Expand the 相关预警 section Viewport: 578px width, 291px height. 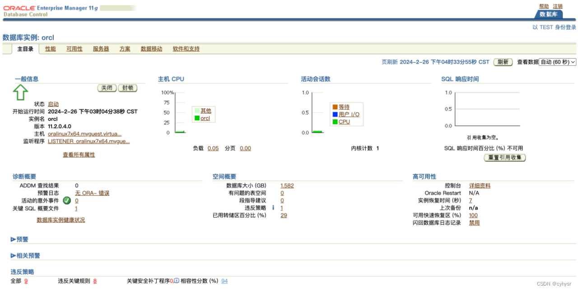coord(25,255)
